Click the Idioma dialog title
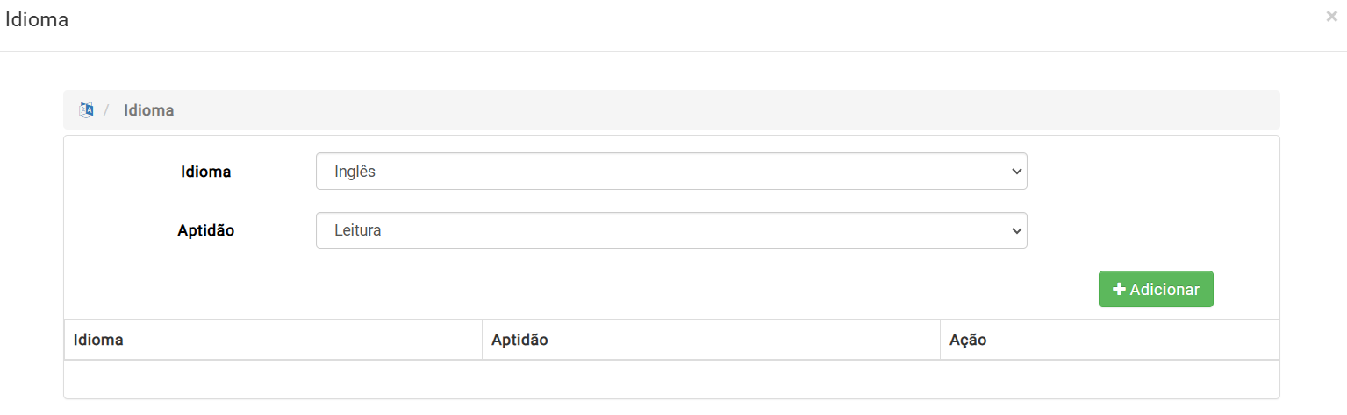1347x415 pixels. coord(37,19)
